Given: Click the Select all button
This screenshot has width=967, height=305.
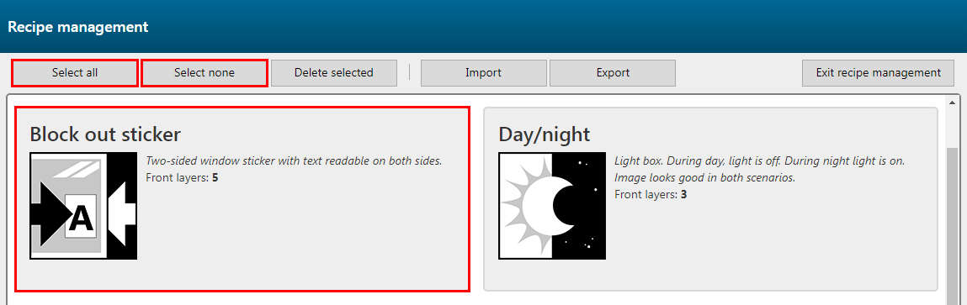Looking at the screenshot, I should click(x=75, y=73).
